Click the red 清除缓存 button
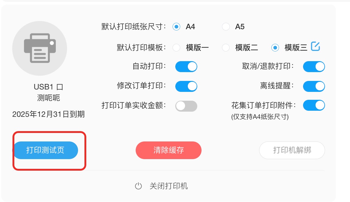The width and height of the screenshot is (350, 202). 169,150
